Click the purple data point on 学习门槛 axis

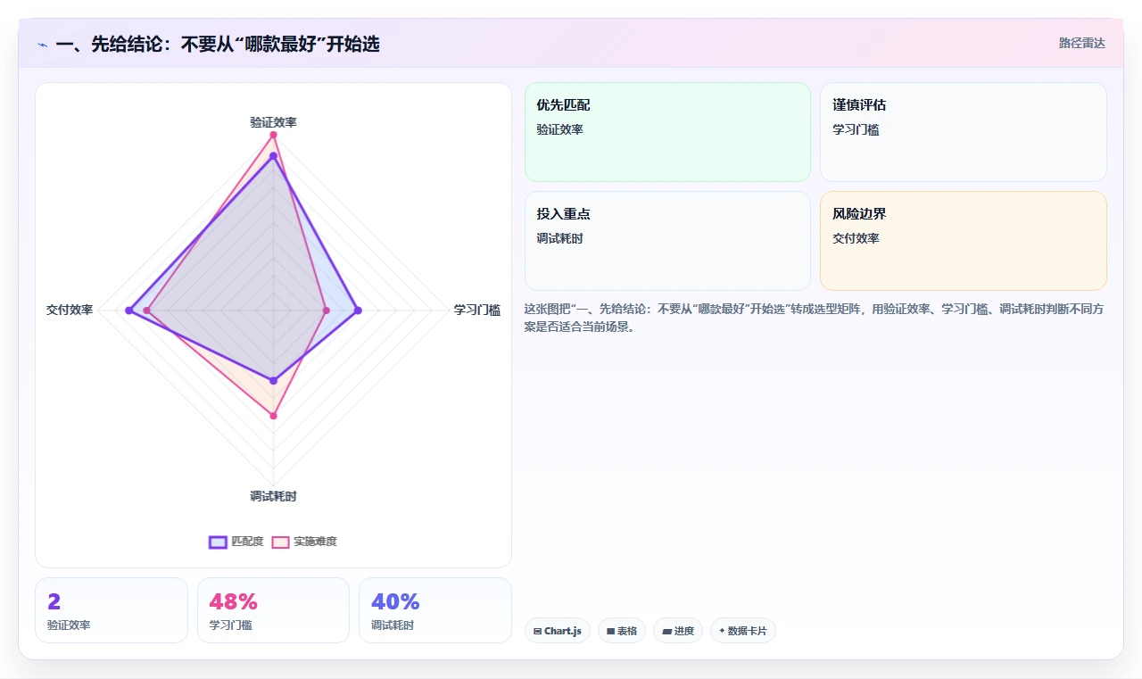(x=358, y=311)
